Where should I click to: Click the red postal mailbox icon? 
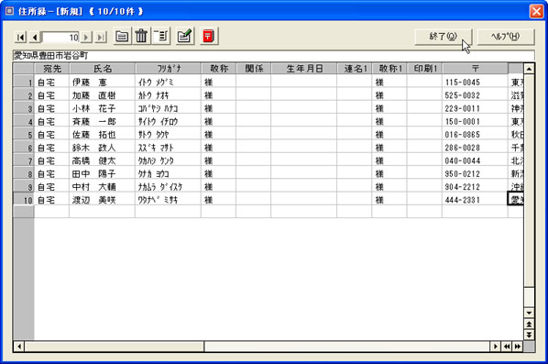tap(209, 36)
